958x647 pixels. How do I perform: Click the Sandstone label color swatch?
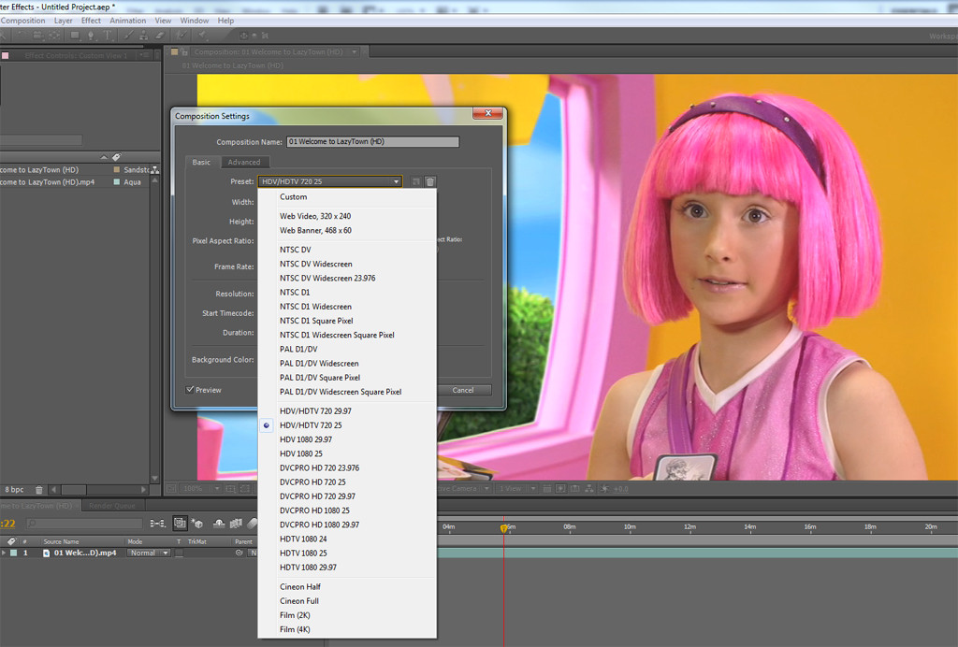click(x=117, y=169)
